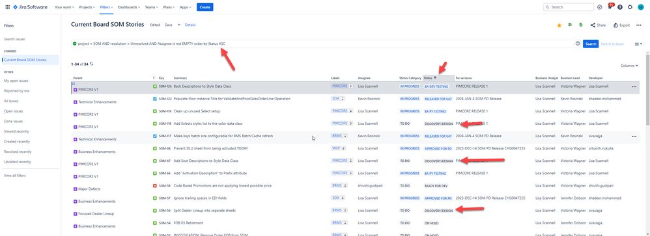
Task: Open the list view layout dropdown
Action: 638,44
